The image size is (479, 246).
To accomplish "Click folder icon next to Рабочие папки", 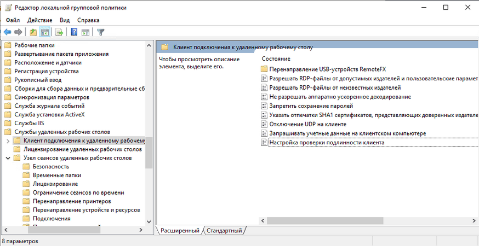I will tap(8, 45).
